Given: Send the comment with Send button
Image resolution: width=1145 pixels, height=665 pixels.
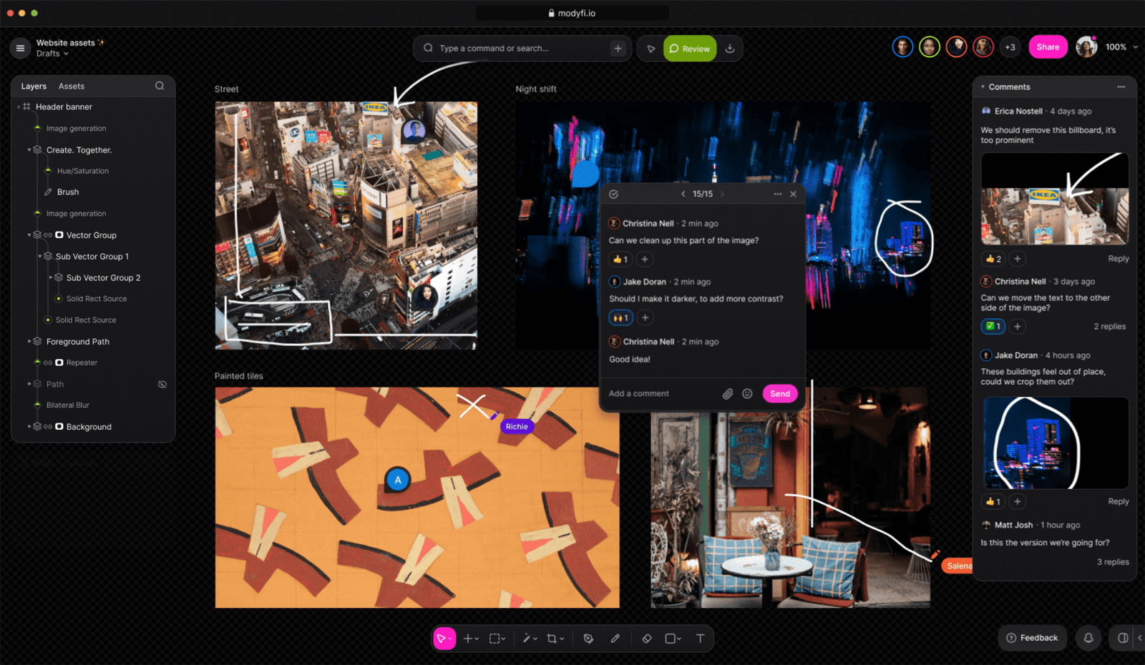Looking at the screenshot, I should coord(779,394).
